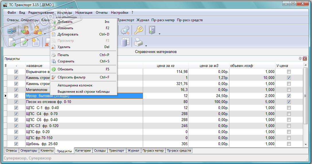
Task: Switch to bottom Операторы tab
Action: [29, 151]
